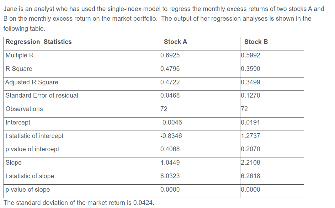The image size is (335, 208).
Task: Click Stock B slope value 2.2108
Action: click(250, 163)
